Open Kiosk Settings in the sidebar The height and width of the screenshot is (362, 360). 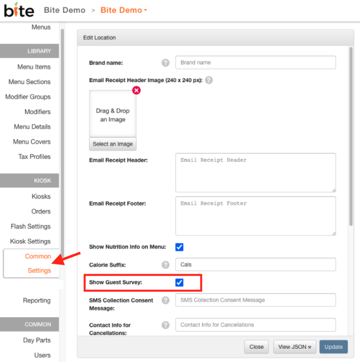(30, 241)
